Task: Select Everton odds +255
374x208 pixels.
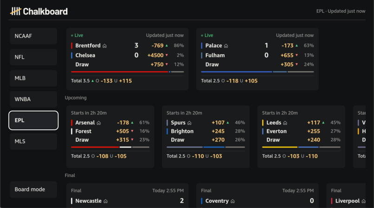Action: point(314,131)
